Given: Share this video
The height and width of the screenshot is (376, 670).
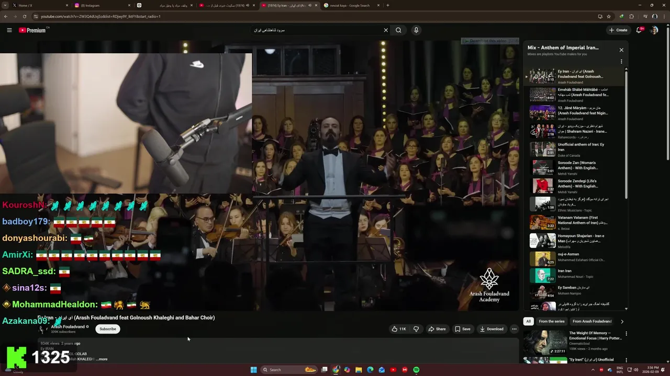Looking at the screenshot, I should pyautogui.click(x=437, y=329).
